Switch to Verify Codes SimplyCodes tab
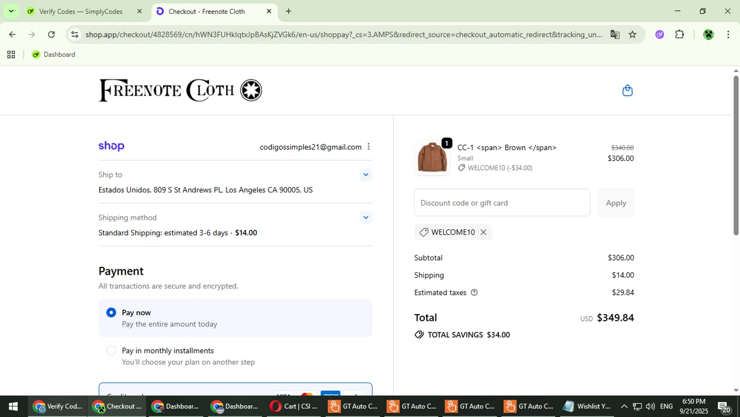The height and width of the screenshot is (417, 740). tap(81, 11)
